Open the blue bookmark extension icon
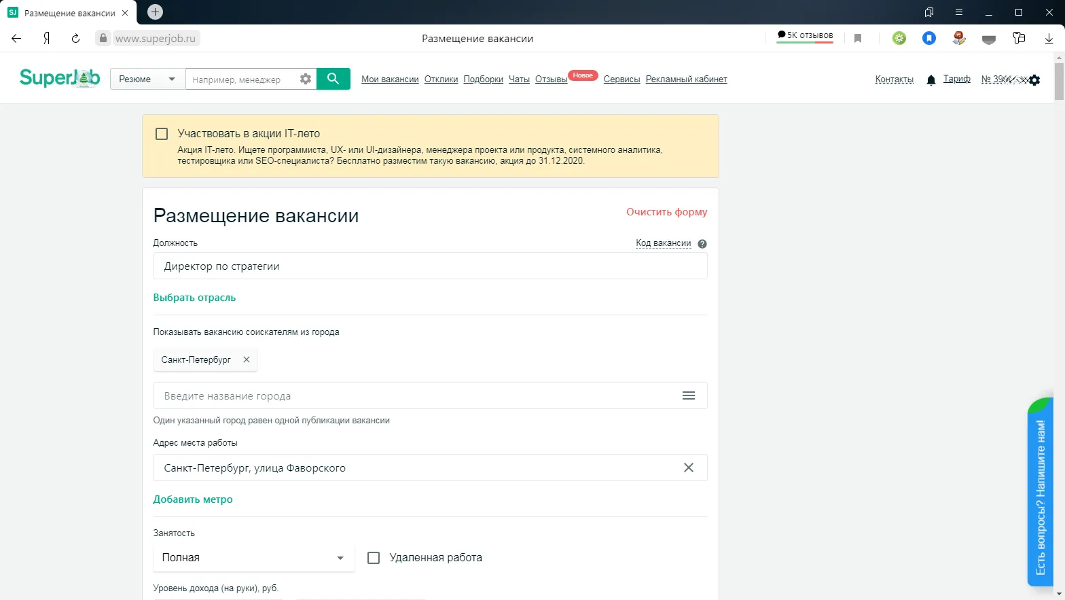The height and width of the screenshot is (600, 1065). [x=929, y=38]
